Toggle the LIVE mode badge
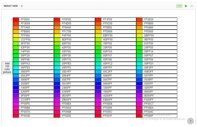The image size is (197, 127). coord(179,6)
